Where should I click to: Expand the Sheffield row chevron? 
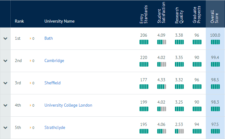[5, 83]
